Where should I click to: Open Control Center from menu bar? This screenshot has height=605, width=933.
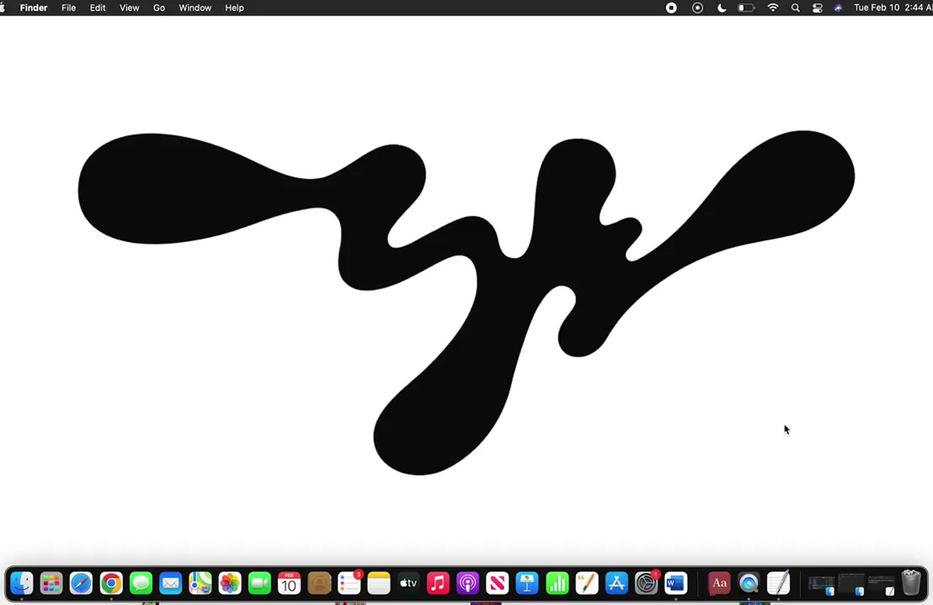(817, 8)
